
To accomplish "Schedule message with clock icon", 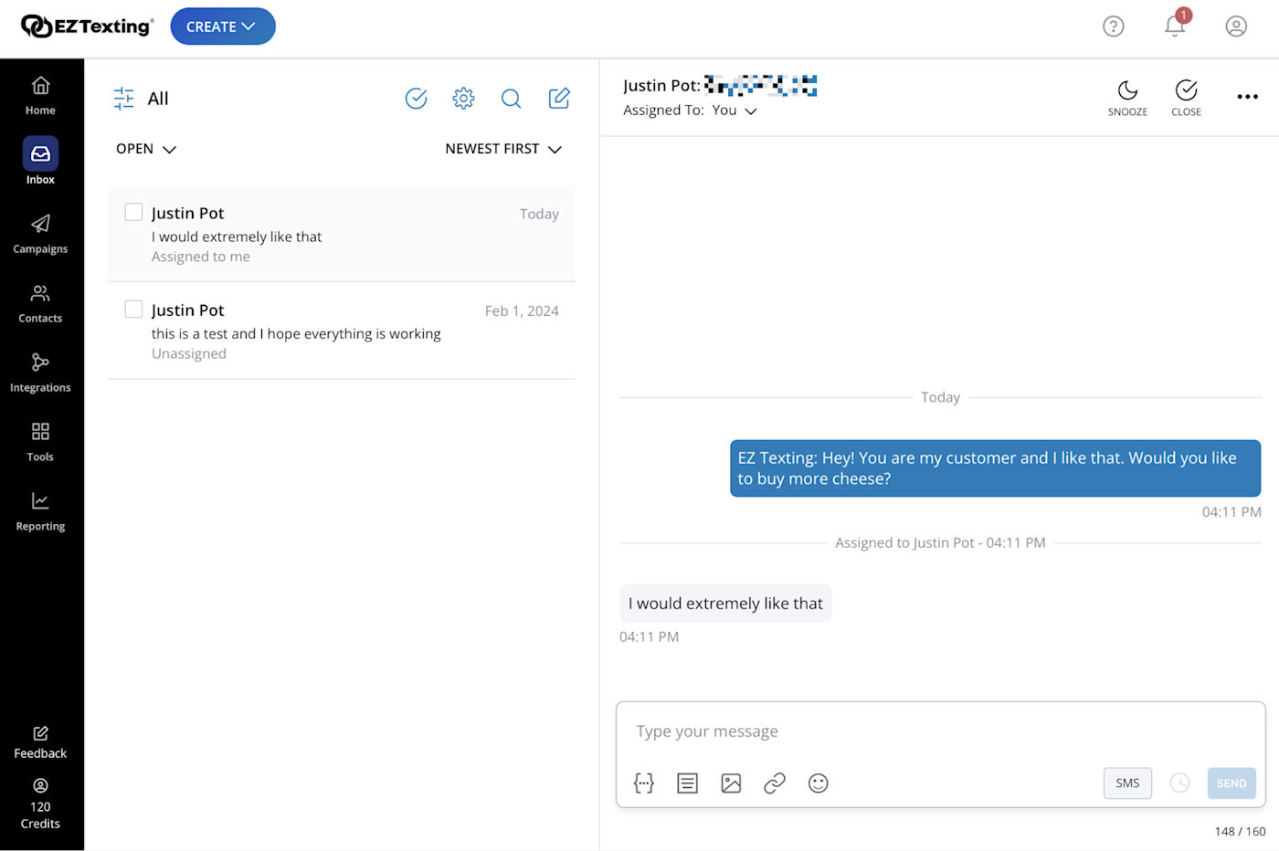I will click(1180, 783).
